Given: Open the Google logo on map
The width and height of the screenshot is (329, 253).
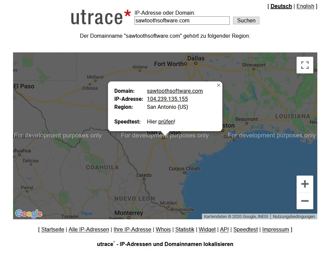Looking at the screenshot, I should click(x=29, y=214).
